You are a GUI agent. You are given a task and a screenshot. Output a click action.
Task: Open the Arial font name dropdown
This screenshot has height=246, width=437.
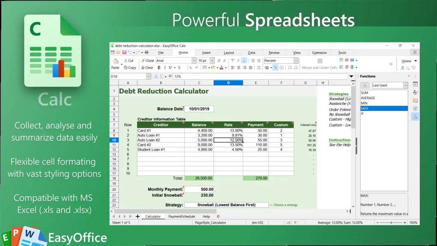pos(194,61)
